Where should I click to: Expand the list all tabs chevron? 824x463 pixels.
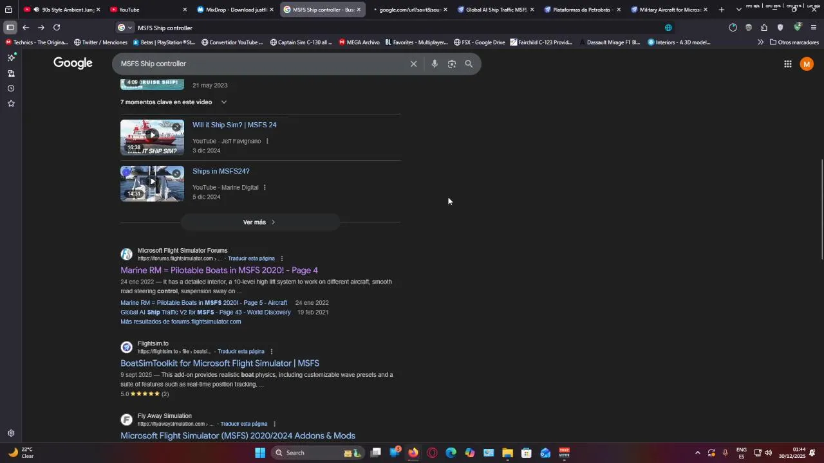738,10
